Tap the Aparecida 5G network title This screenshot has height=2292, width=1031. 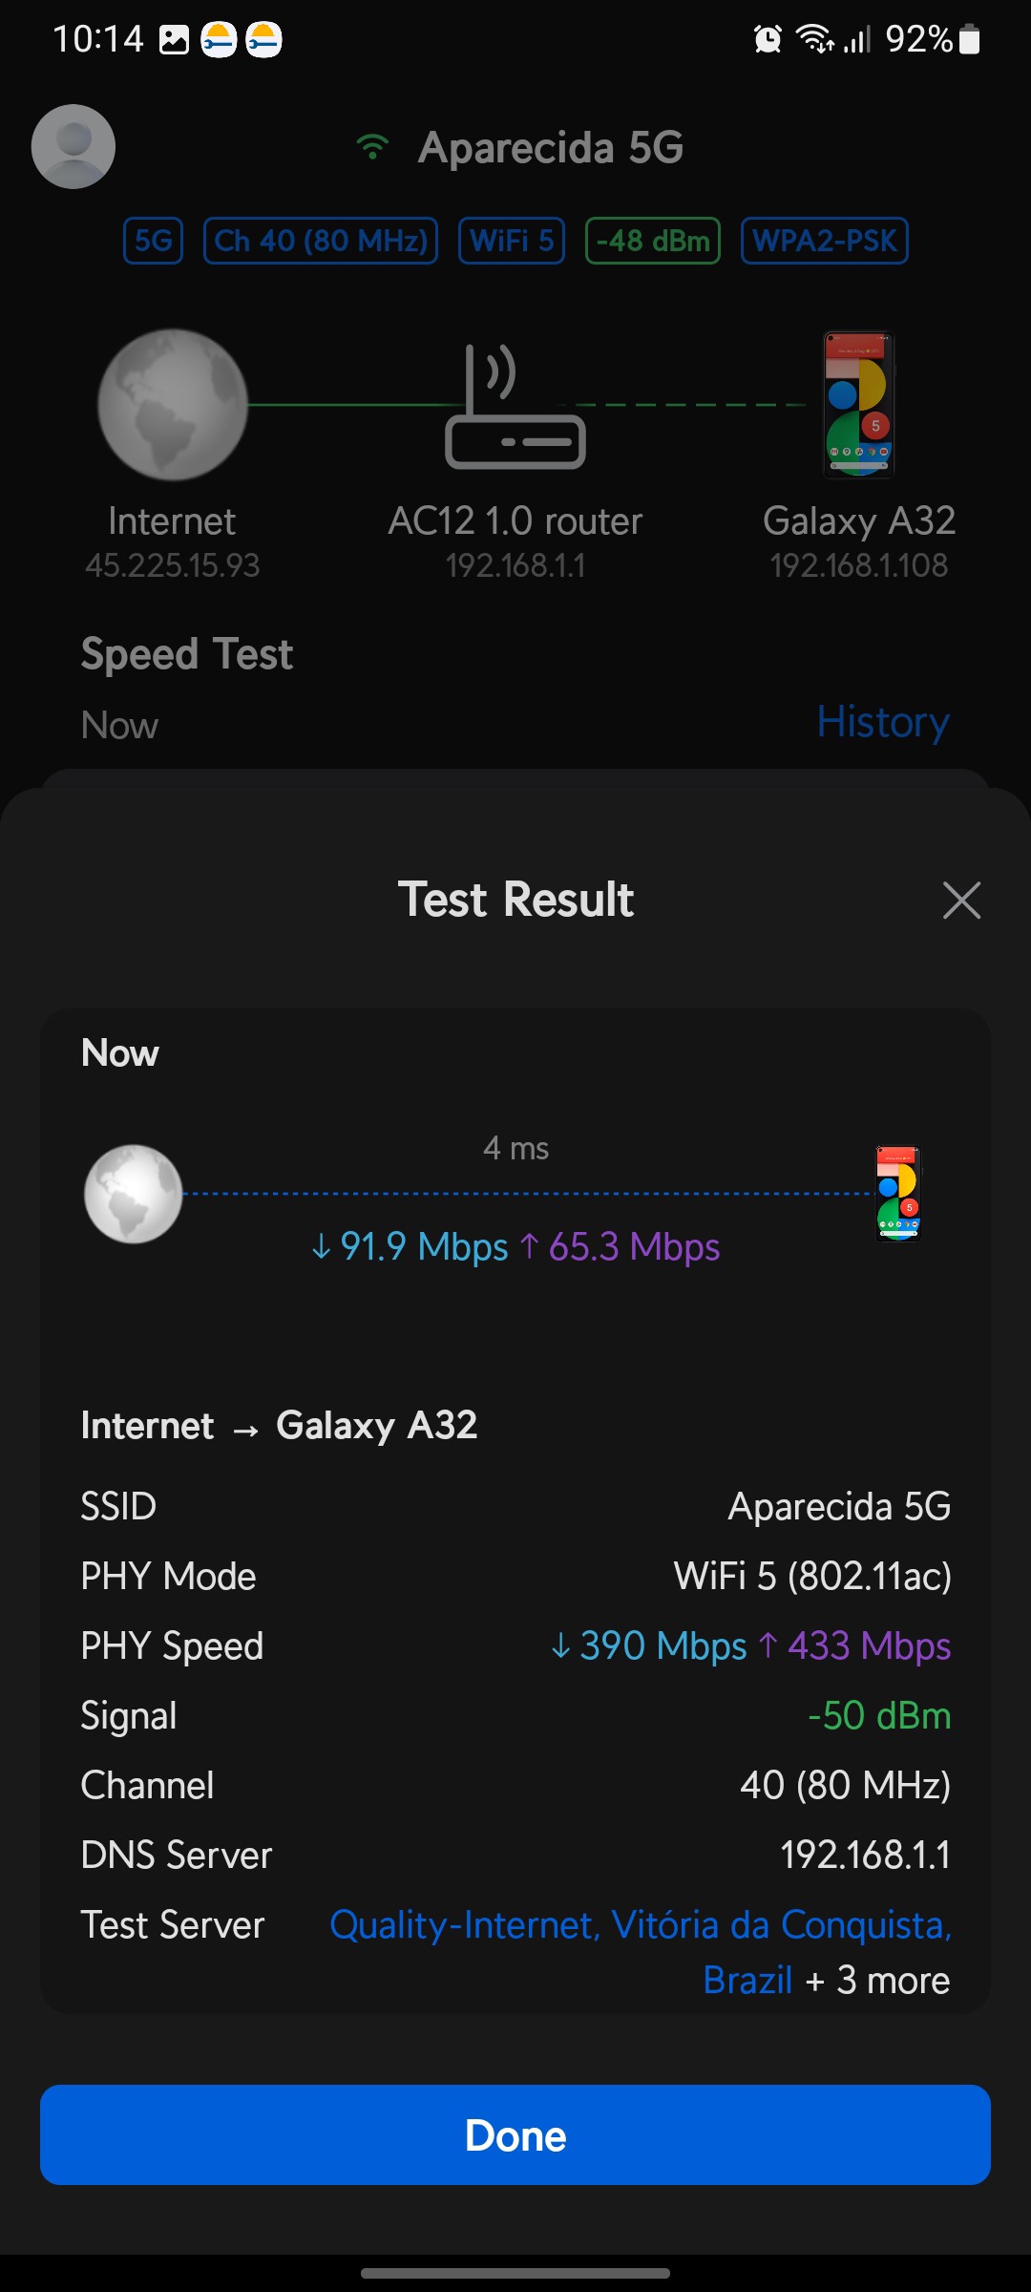coord(551,148)
